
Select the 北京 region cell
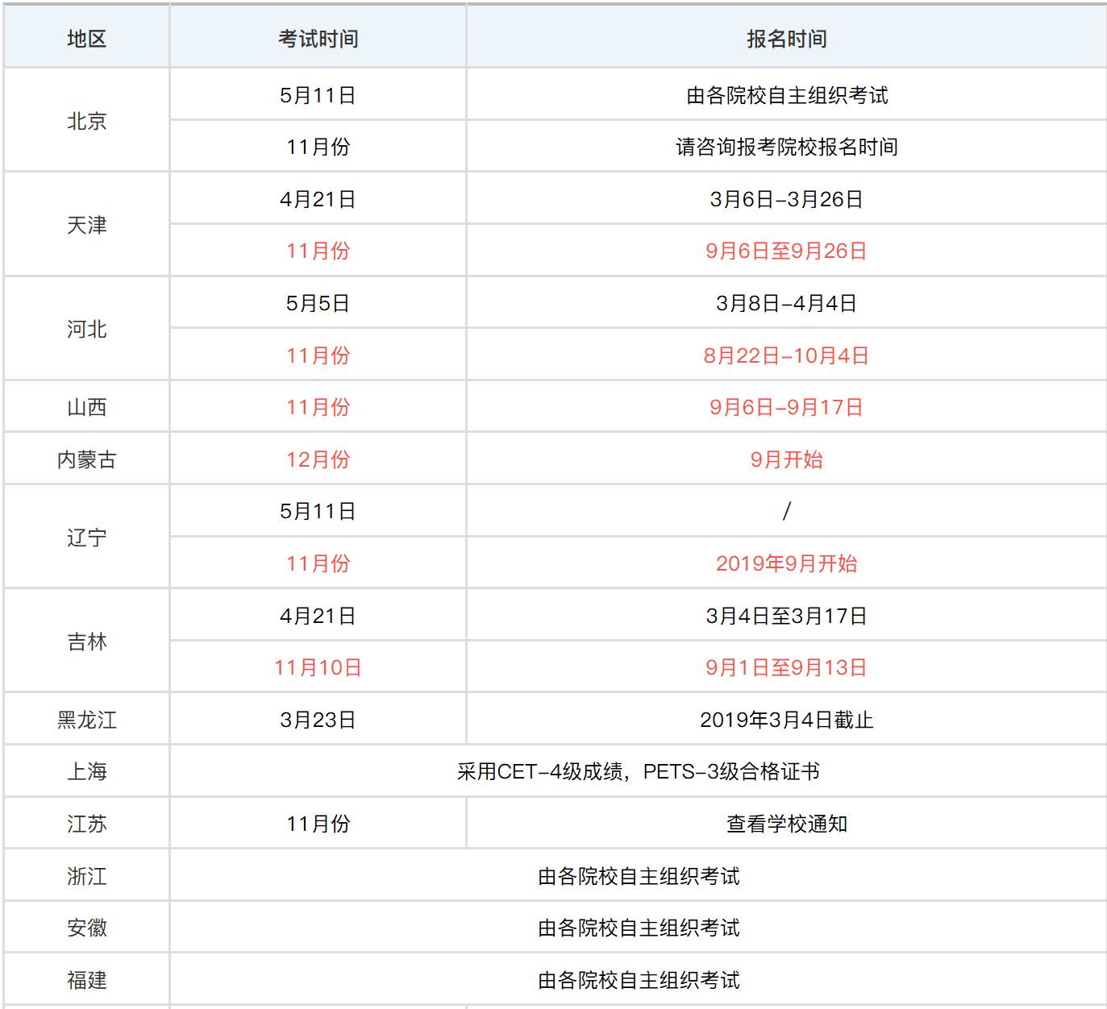tap(86, 121)
